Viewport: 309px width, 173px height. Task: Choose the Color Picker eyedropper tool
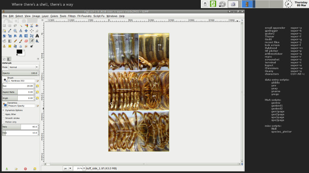tap(10, 31)
